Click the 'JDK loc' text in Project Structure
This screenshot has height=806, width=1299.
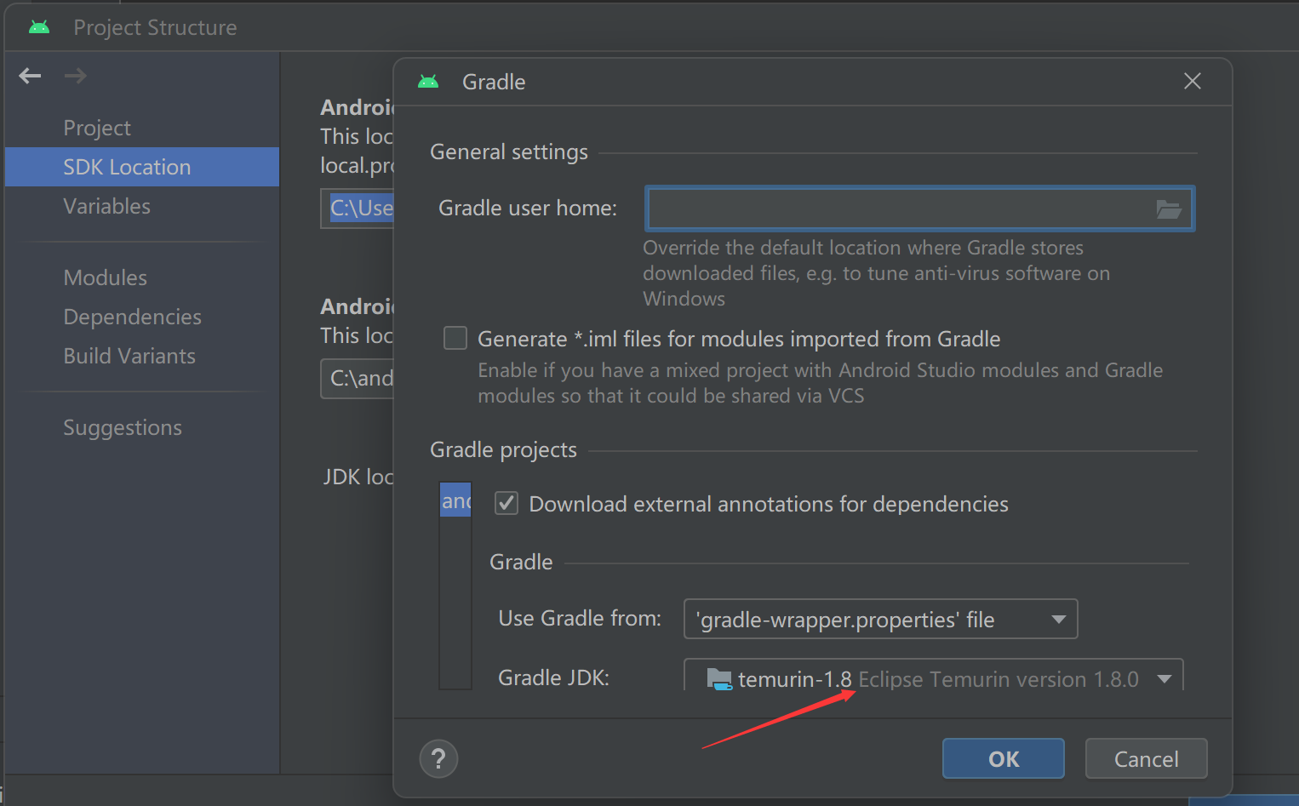pyautogui.click(x=358, y=477)
